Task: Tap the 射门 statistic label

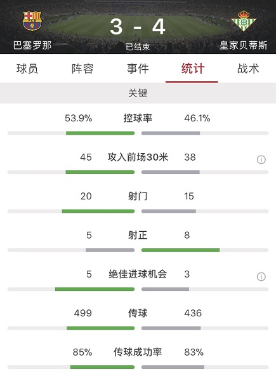Action: 138,196
